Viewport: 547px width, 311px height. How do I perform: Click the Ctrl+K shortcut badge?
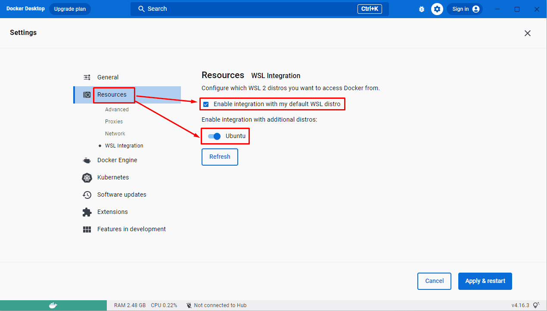pos(370,9)
